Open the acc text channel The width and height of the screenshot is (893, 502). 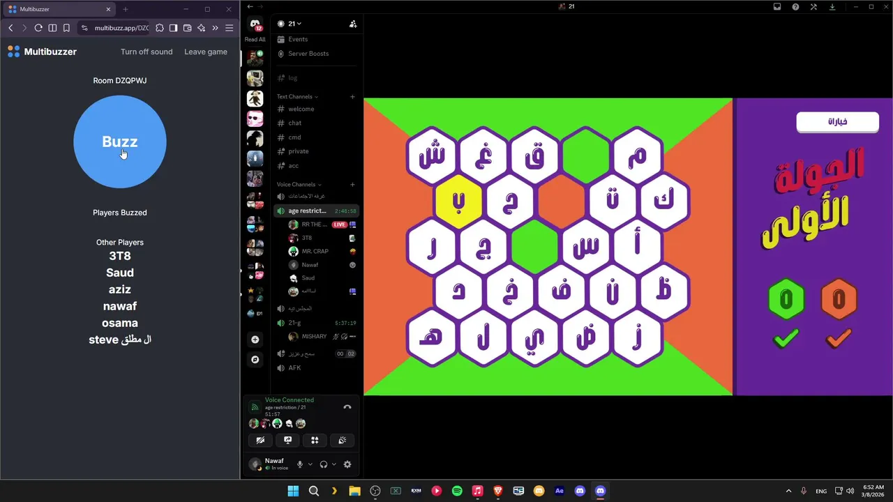tap(293, 165)
